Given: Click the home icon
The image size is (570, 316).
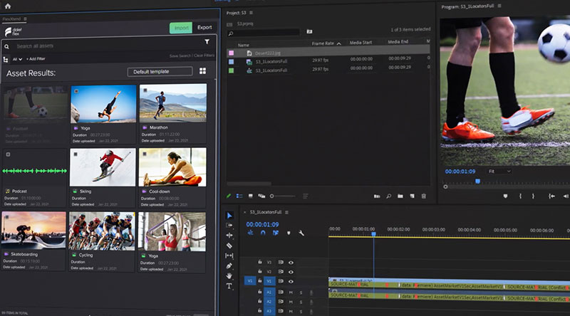Looking at the screenshot, I should click(8, 6).
